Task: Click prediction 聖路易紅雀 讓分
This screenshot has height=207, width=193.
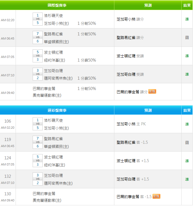Action: [x=130, y=38]
